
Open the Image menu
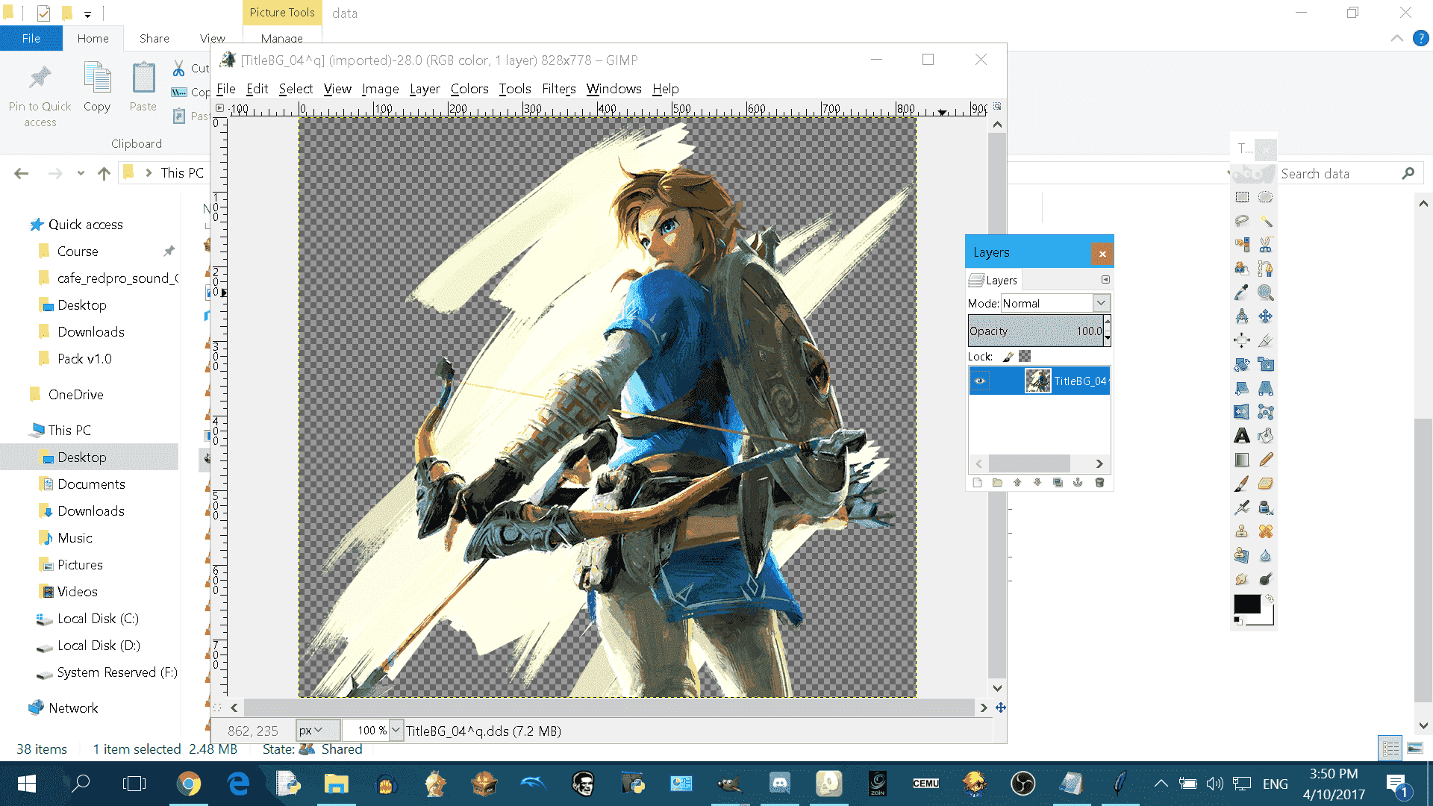[381, 89]
